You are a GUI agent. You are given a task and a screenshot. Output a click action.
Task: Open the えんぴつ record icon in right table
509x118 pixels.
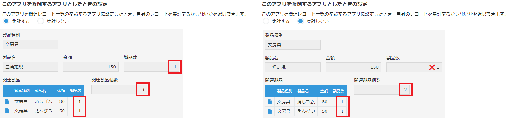[x=270, y=111]
